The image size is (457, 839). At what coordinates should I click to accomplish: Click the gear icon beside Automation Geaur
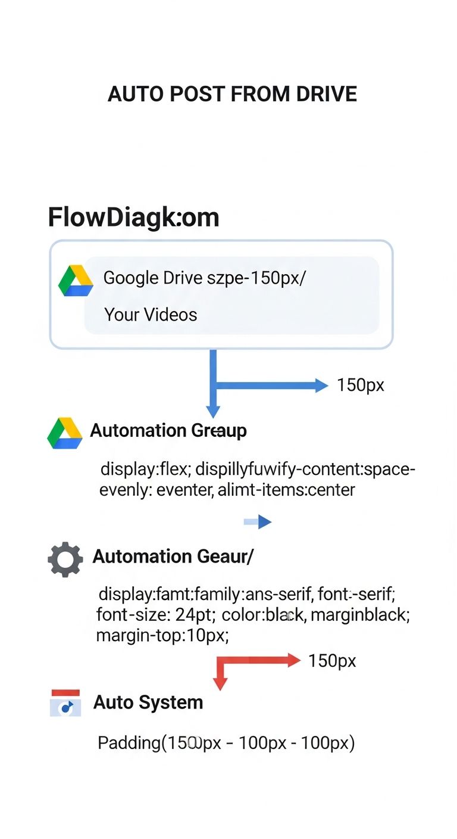65,559
